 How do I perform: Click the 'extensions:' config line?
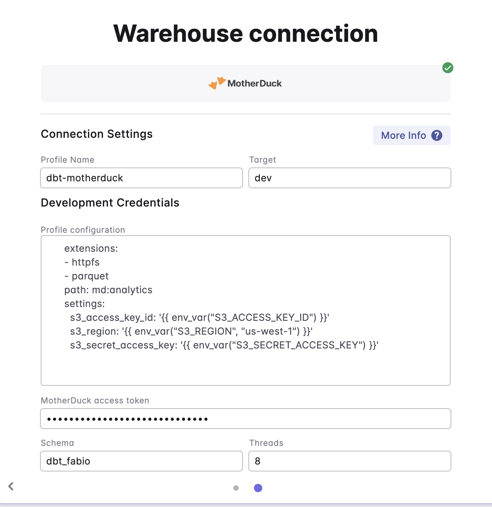(91, 248)
